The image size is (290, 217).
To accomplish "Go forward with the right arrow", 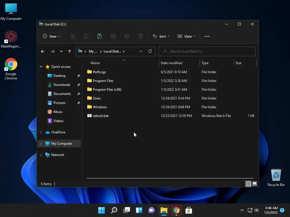I will [52, 51].
